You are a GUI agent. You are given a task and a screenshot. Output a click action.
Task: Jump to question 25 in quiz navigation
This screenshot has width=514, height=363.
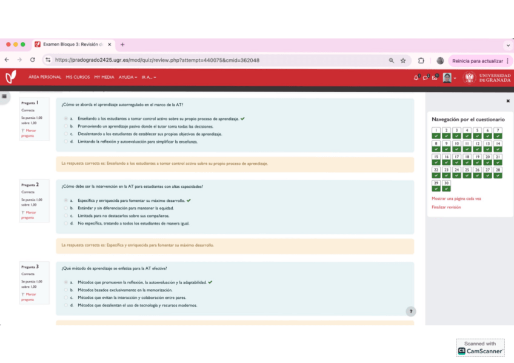(467, 172)
